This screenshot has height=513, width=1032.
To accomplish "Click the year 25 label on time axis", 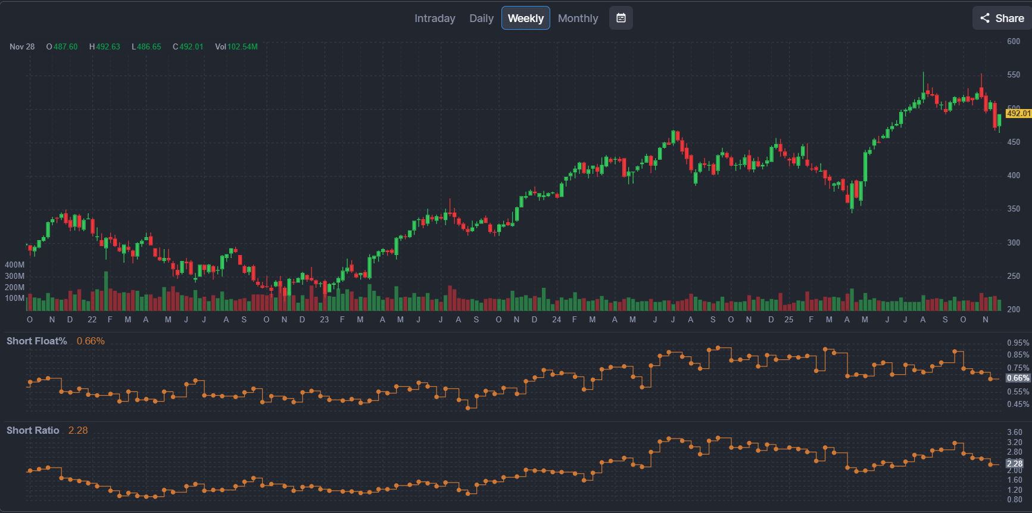I will point(788,319).
